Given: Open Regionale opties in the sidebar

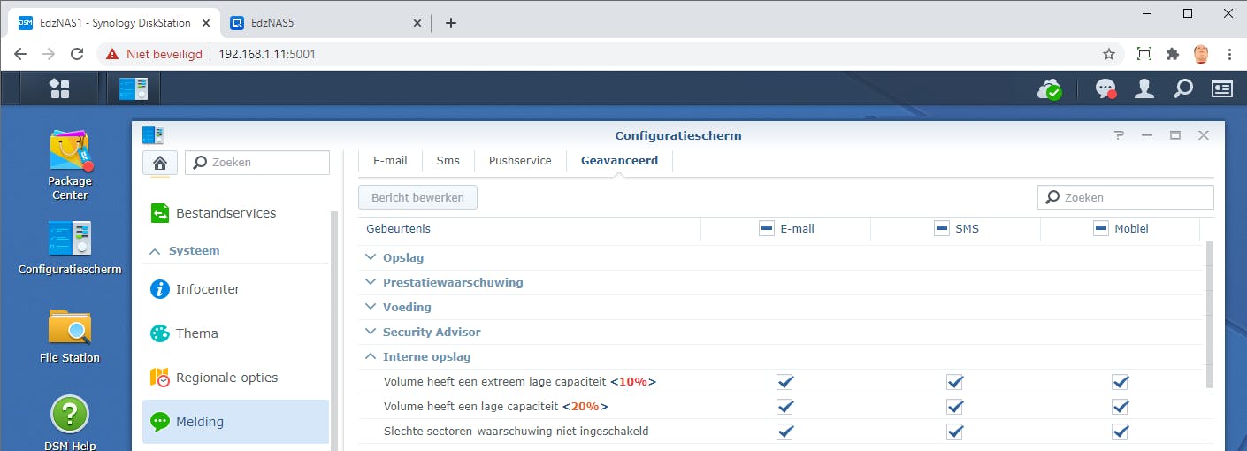Looking at the screenshot, I should pyautogui.click(x=226, y=378).
